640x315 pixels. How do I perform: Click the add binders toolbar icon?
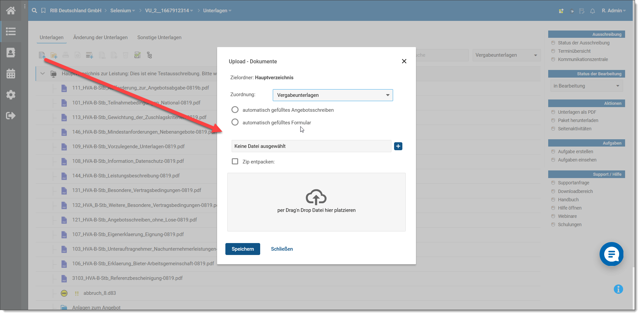coord(89,55)
